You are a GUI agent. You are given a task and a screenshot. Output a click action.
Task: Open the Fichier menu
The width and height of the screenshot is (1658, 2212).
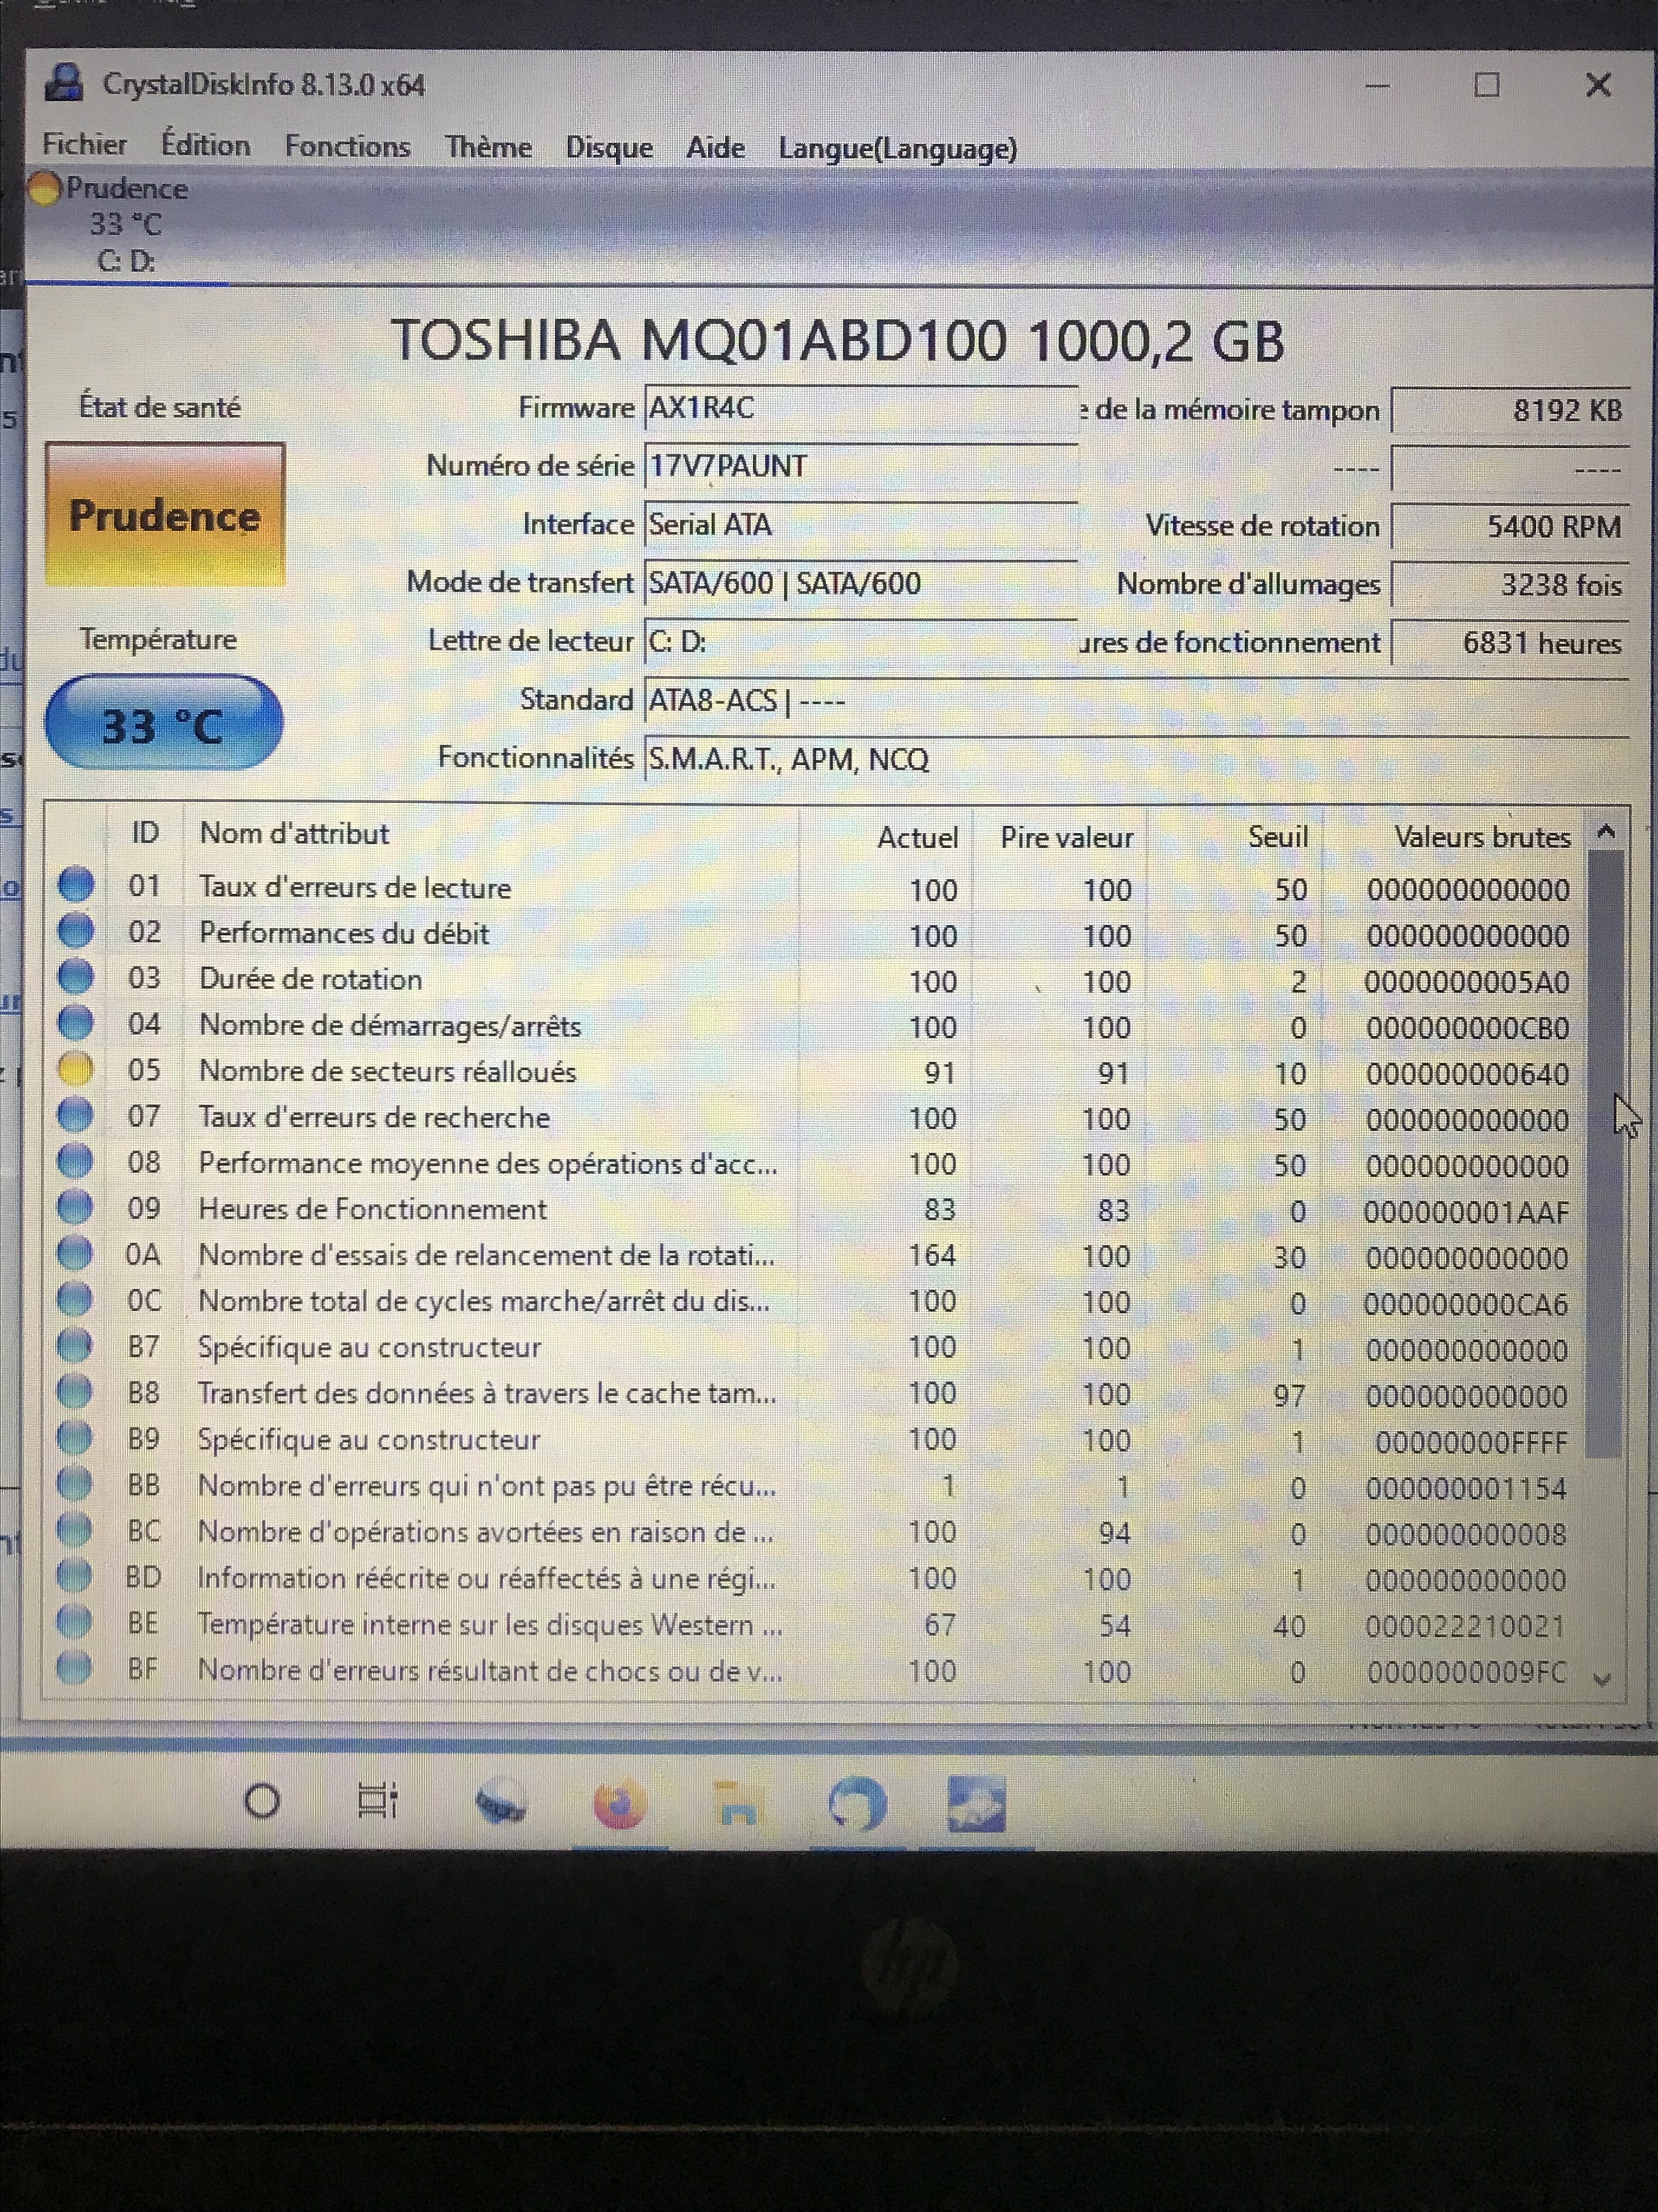[x=84, y=144]
